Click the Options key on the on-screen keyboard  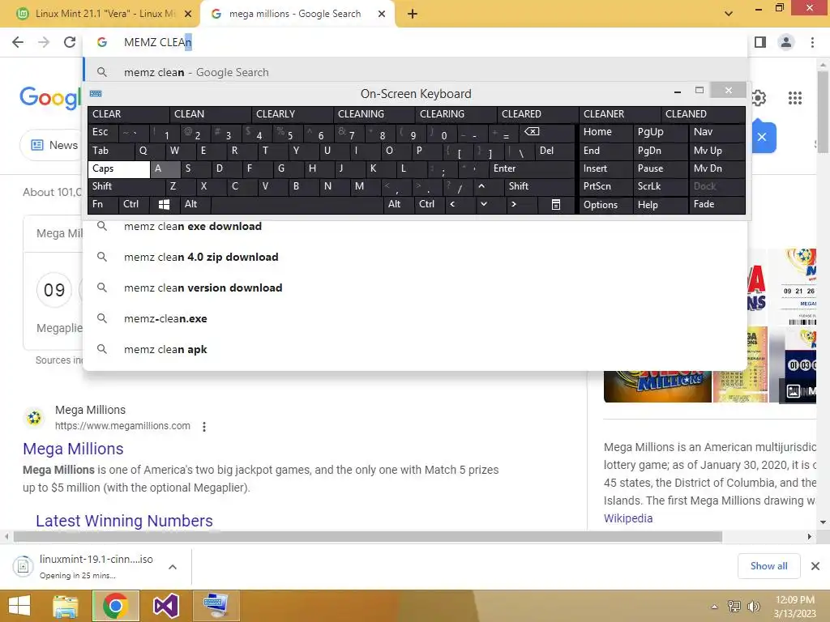606,205
